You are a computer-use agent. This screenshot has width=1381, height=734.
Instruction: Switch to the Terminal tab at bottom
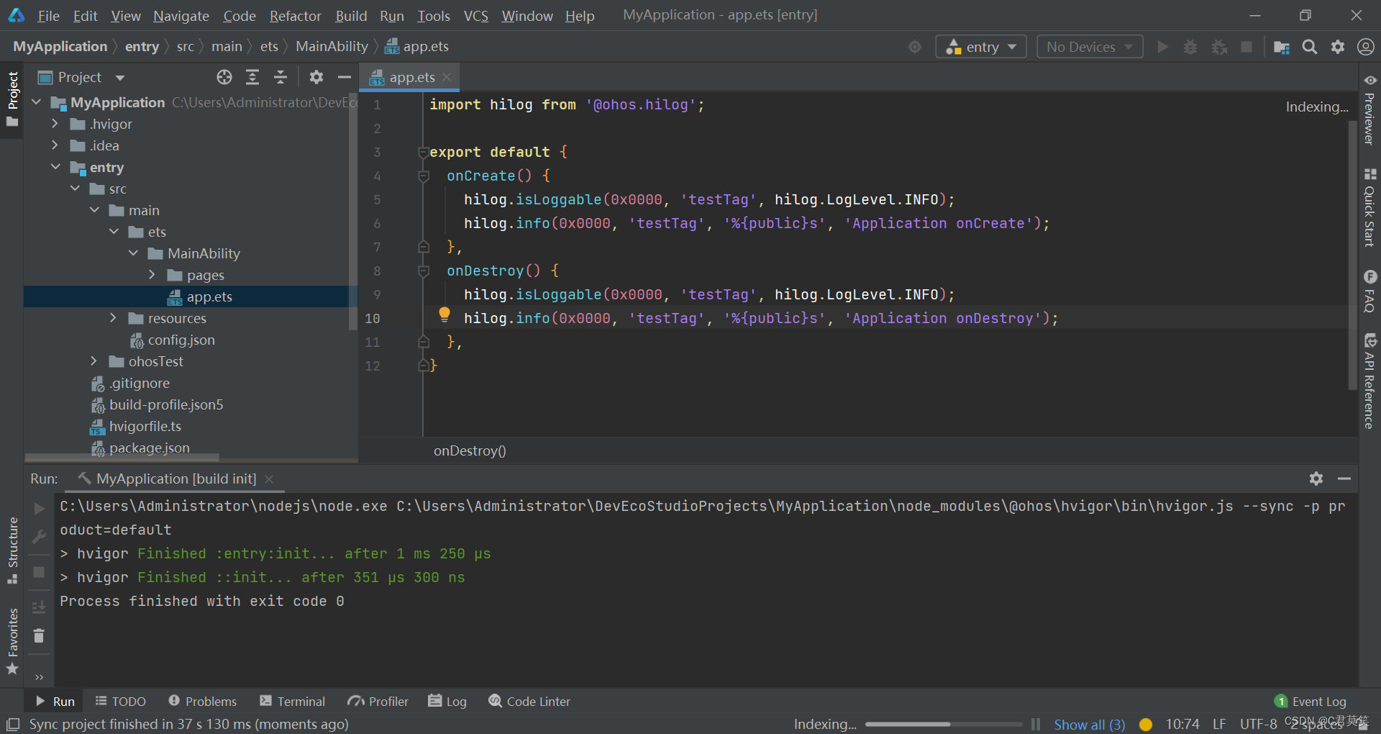click(x=292, y=701)
